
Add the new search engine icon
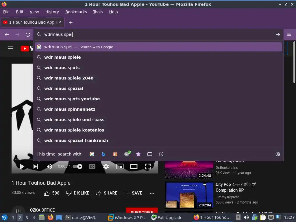click(127, 154)
